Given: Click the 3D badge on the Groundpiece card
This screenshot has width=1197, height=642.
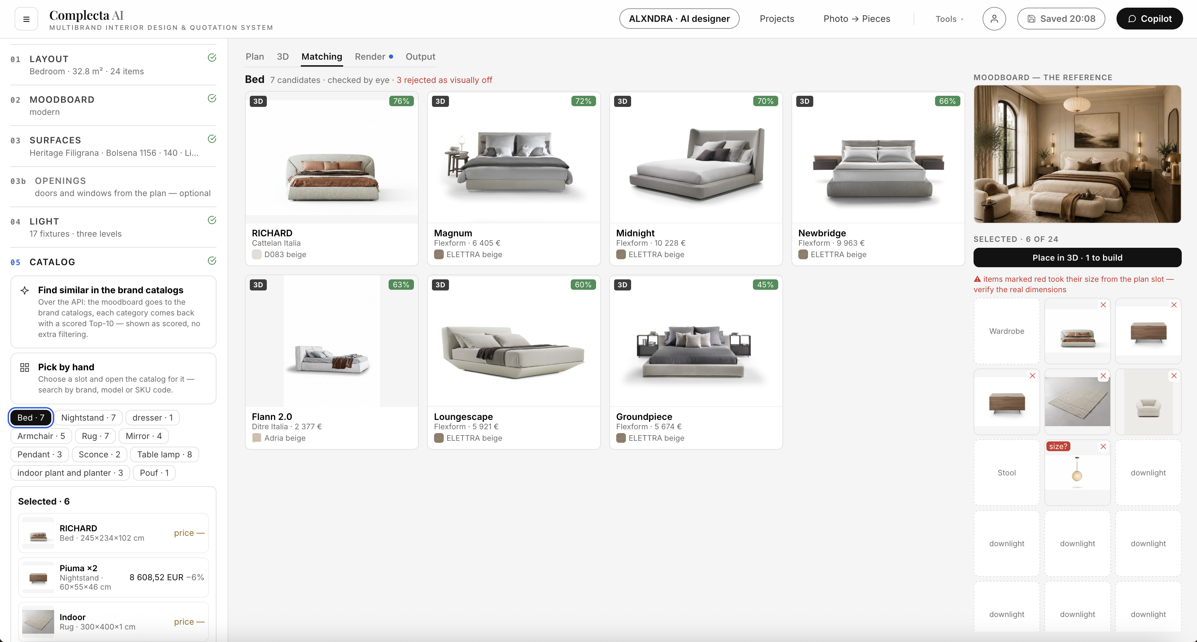Looking at the screenshot, I should 622,285.
